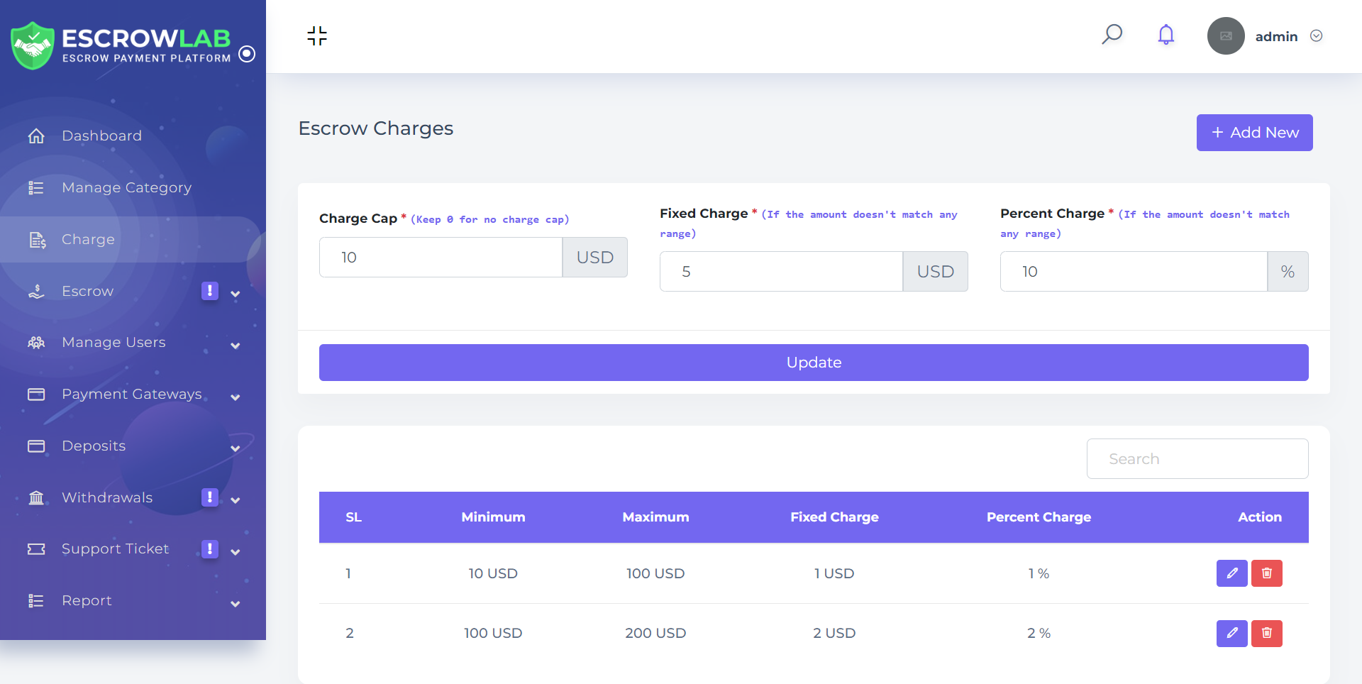The height and width of the screenshot is (684, 1362).
Task: Expand the Escrow sidebar submenu
Action: tap(235, 293)
